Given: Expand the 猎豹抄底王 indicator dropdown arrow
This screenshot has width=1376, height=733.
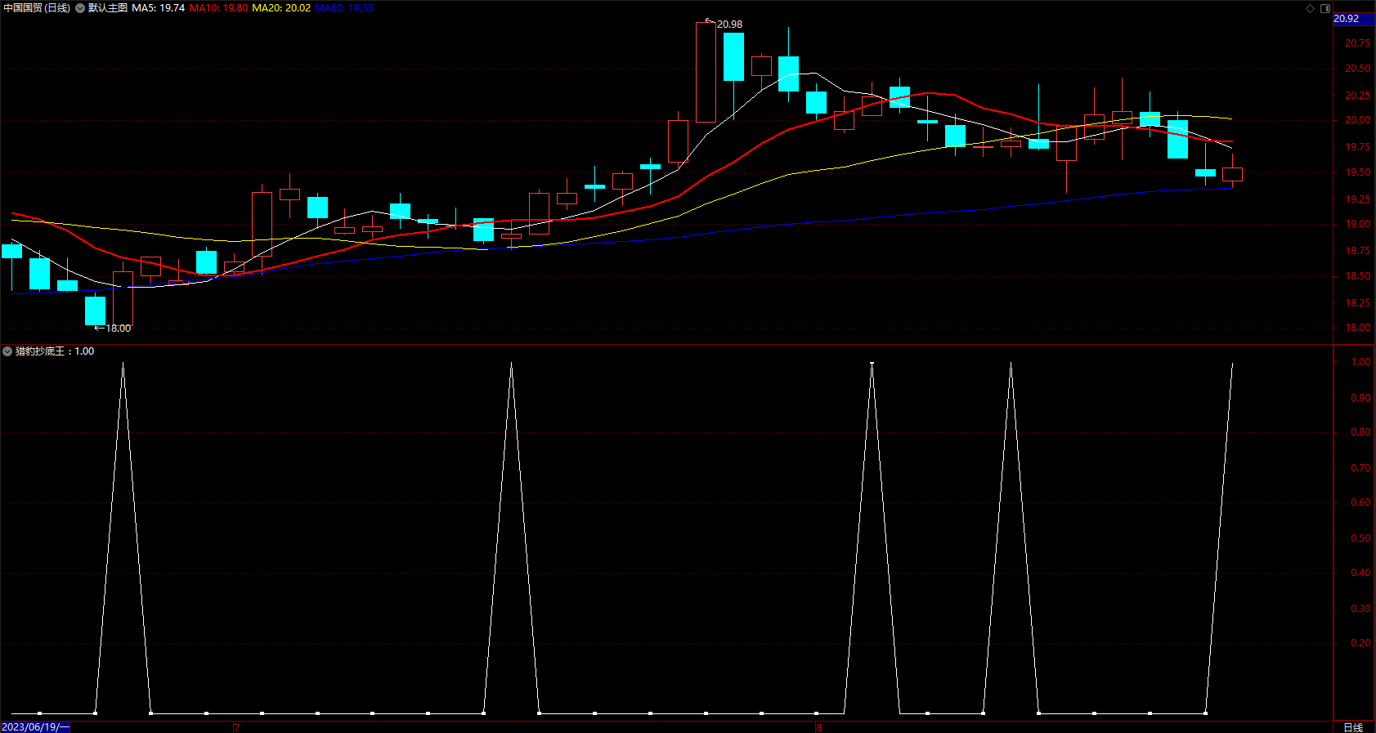Looking at the screenshot, I should (7, 351).
